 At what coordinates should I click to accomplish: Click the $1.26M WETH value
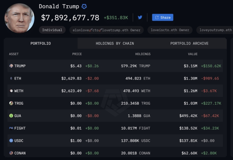point(191,91)
